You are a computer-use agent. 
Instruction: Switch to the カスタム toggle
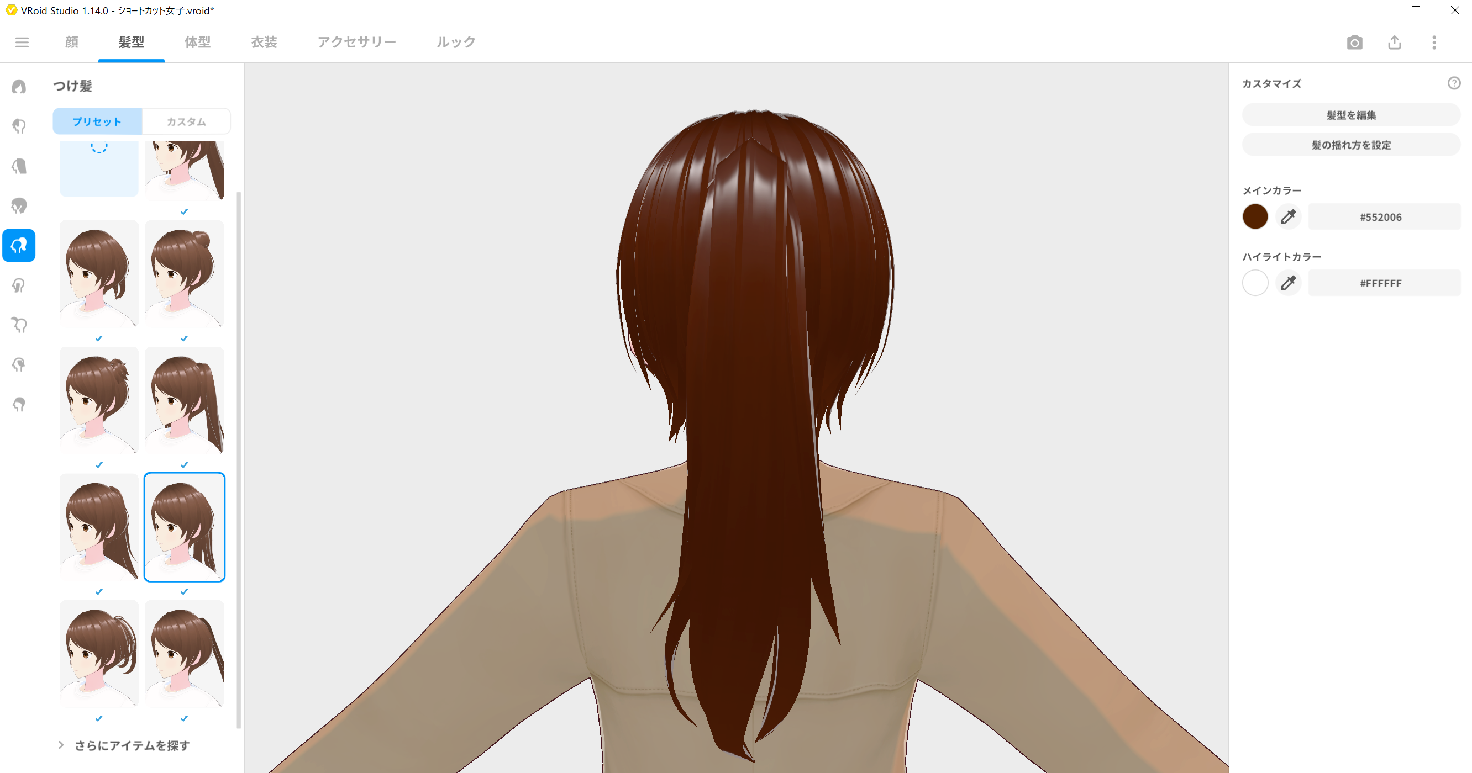(x=186, y=121)
